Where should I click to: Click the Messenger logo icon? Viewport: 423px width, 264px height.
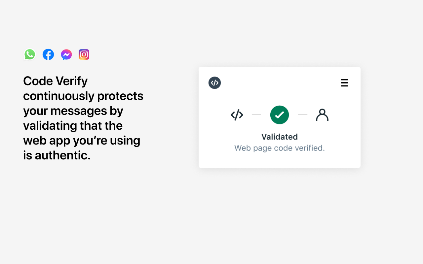click(x=66, y=54)
